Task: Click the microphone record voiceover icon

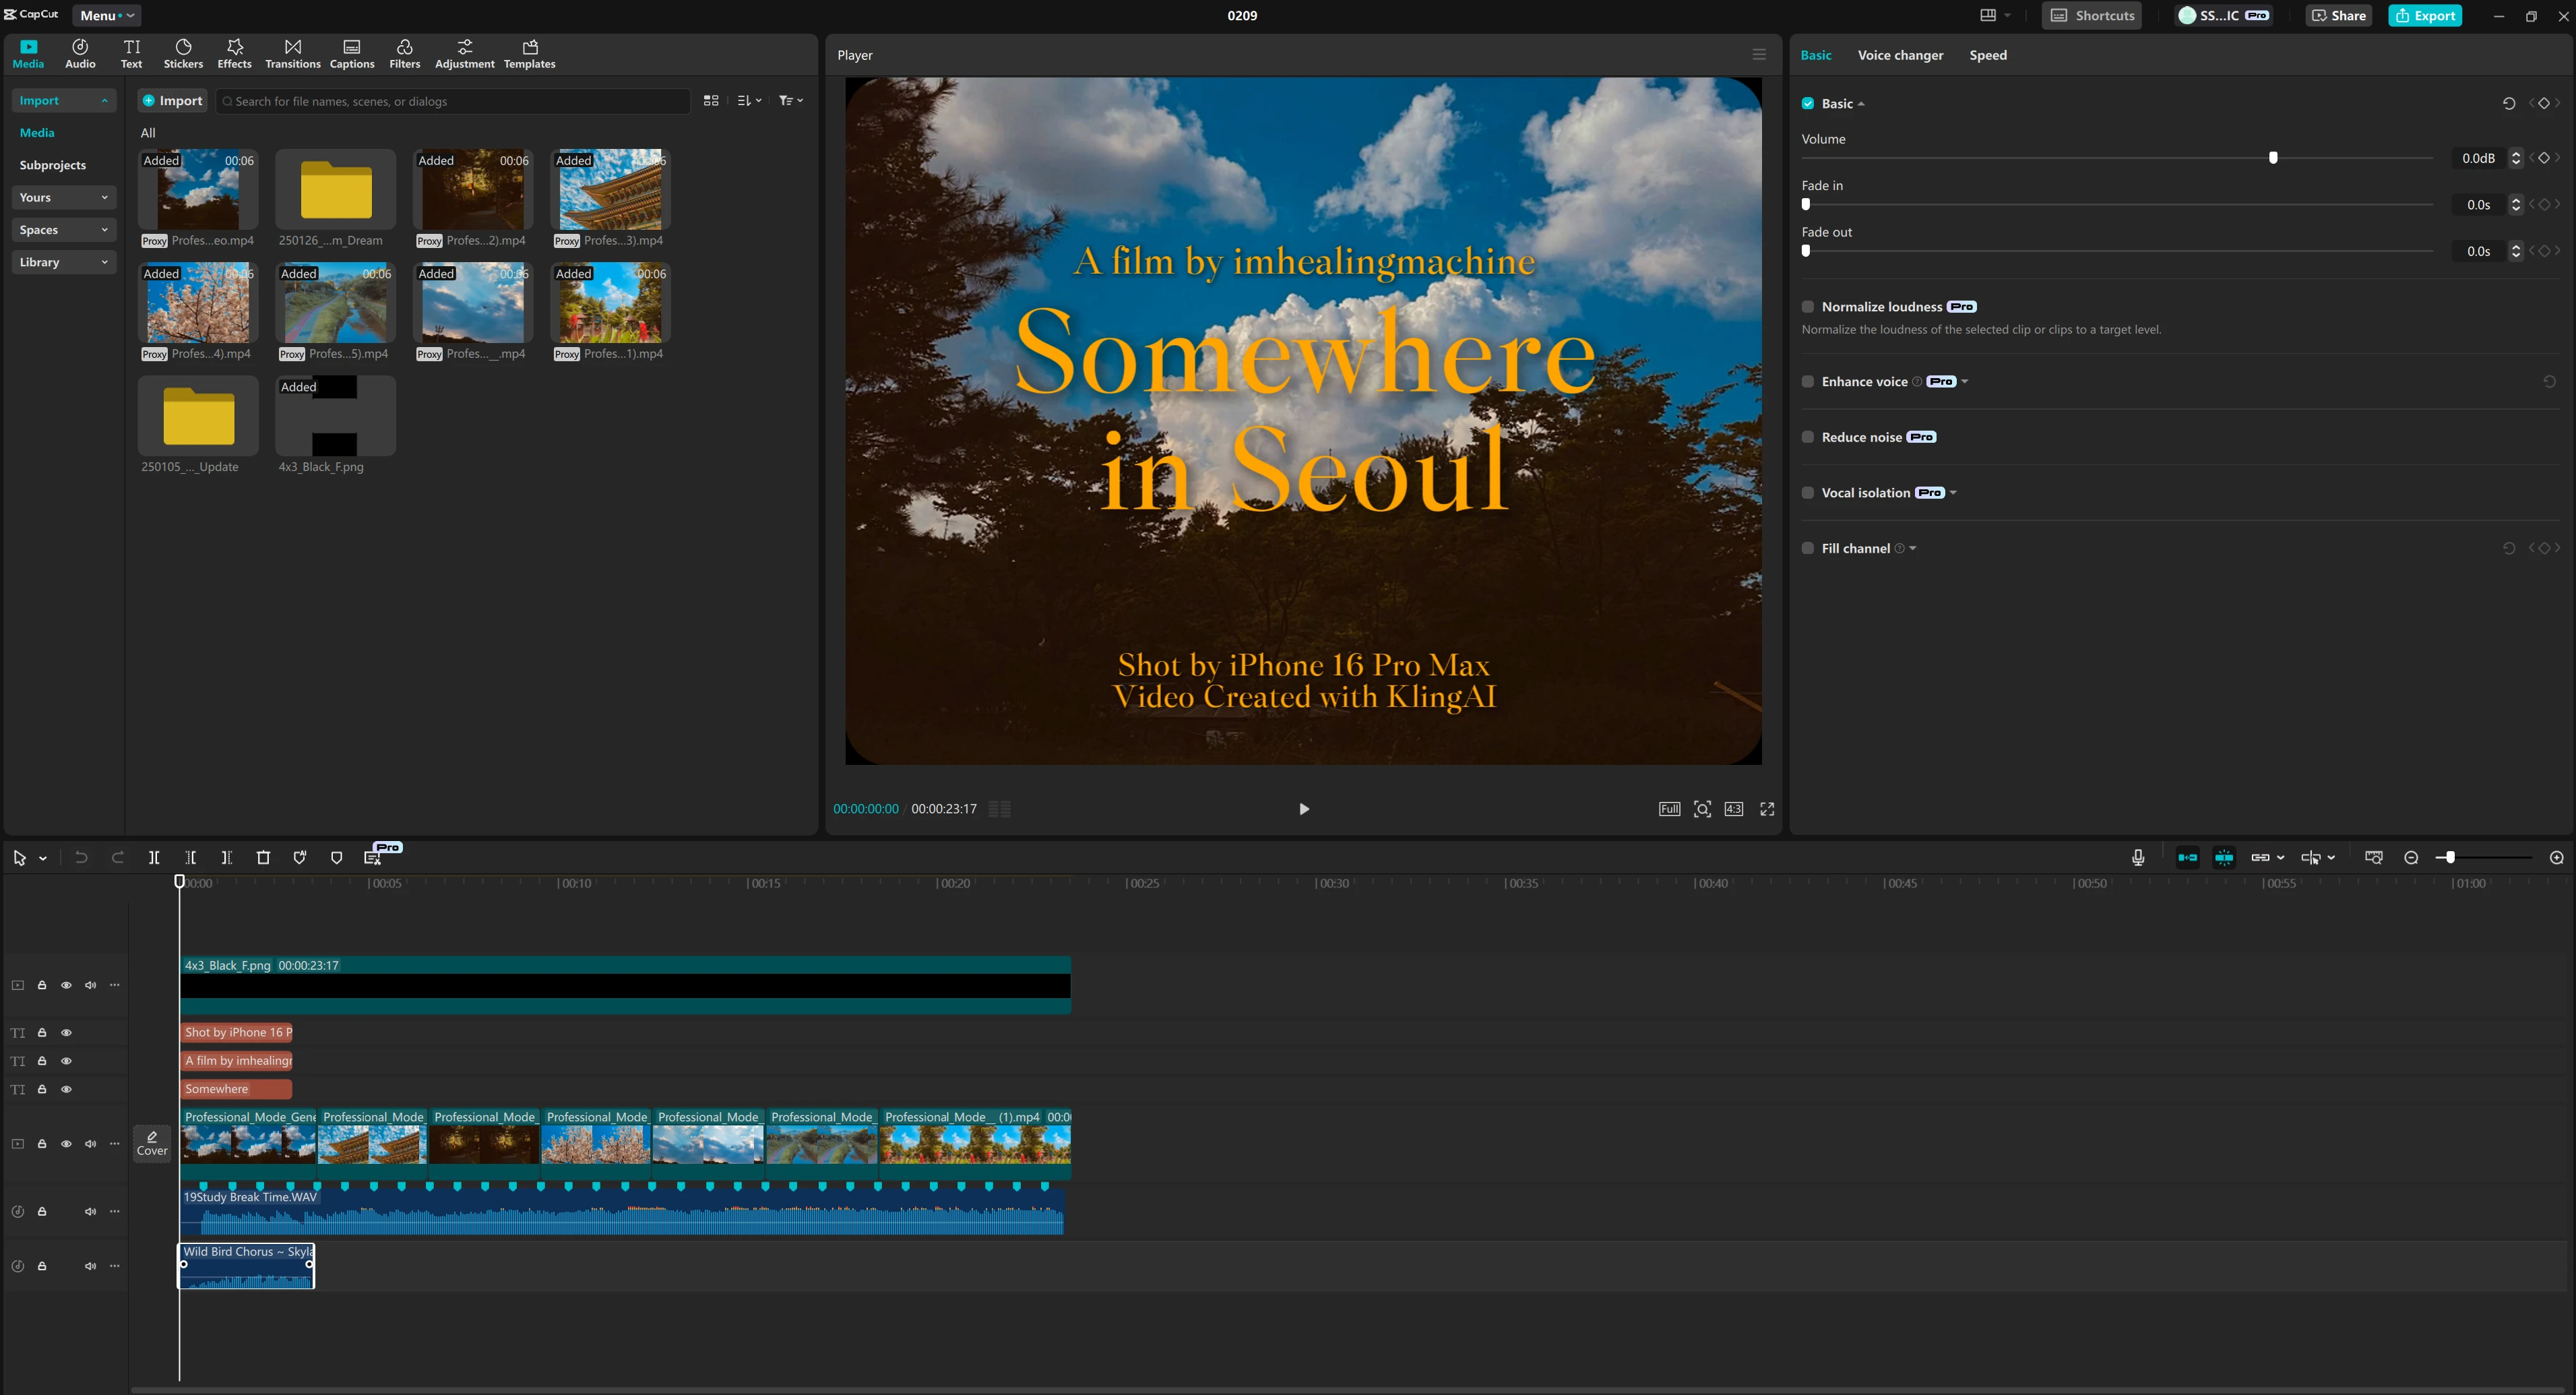Action: [2138, 858]
